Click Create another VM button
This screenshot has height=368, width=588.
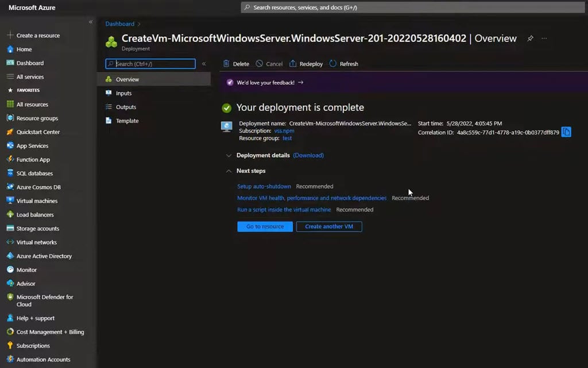click(329, 227)
